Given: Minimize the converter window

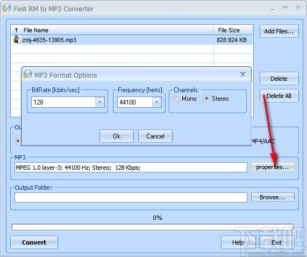Looking at the screenshot, I should [273, 9].
